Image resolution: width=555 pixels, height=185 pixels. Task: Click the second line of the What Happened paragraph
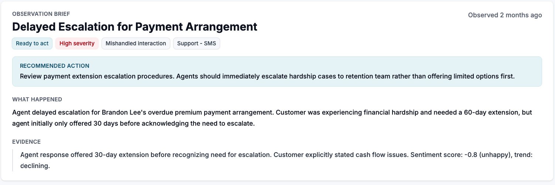pyautogui.click(x=133, y=123)
